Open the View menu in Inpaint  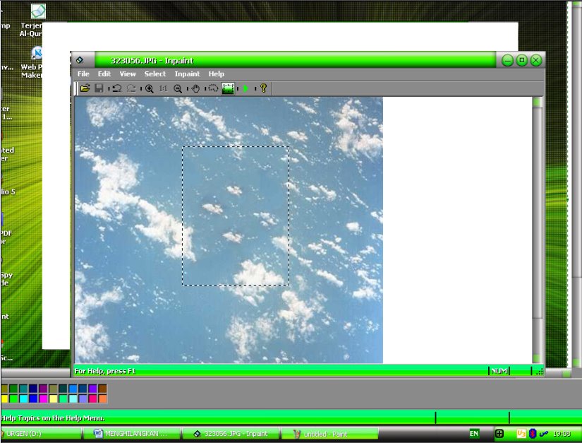(128, 74)
